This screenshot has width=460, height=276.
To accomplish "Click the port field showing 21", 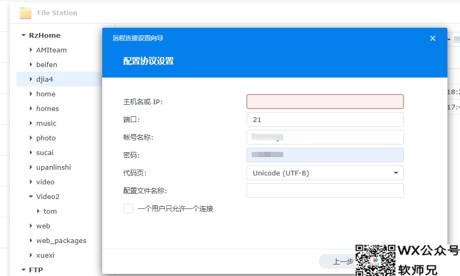I will pos(325,119).
